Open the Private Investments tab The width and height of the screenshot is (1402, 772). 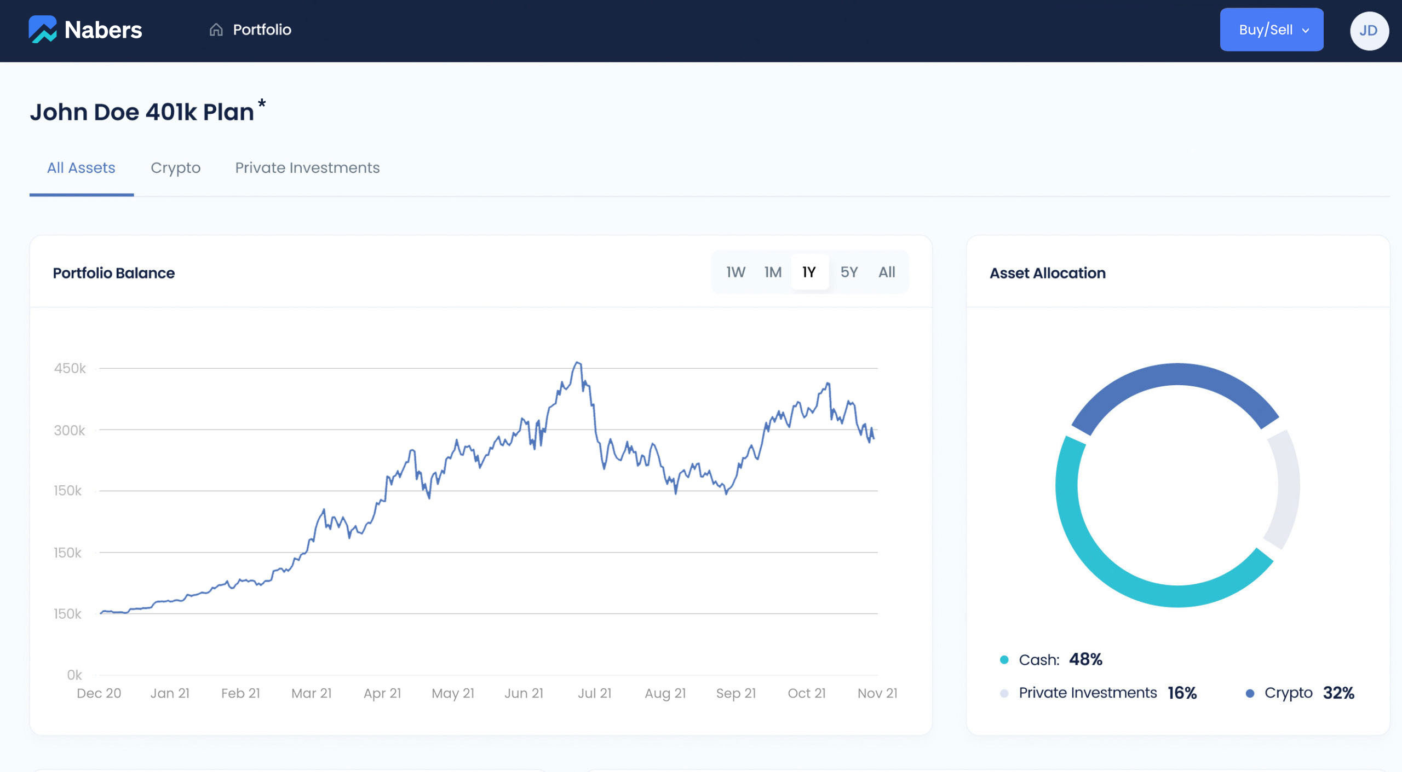(x=307, y=167)
